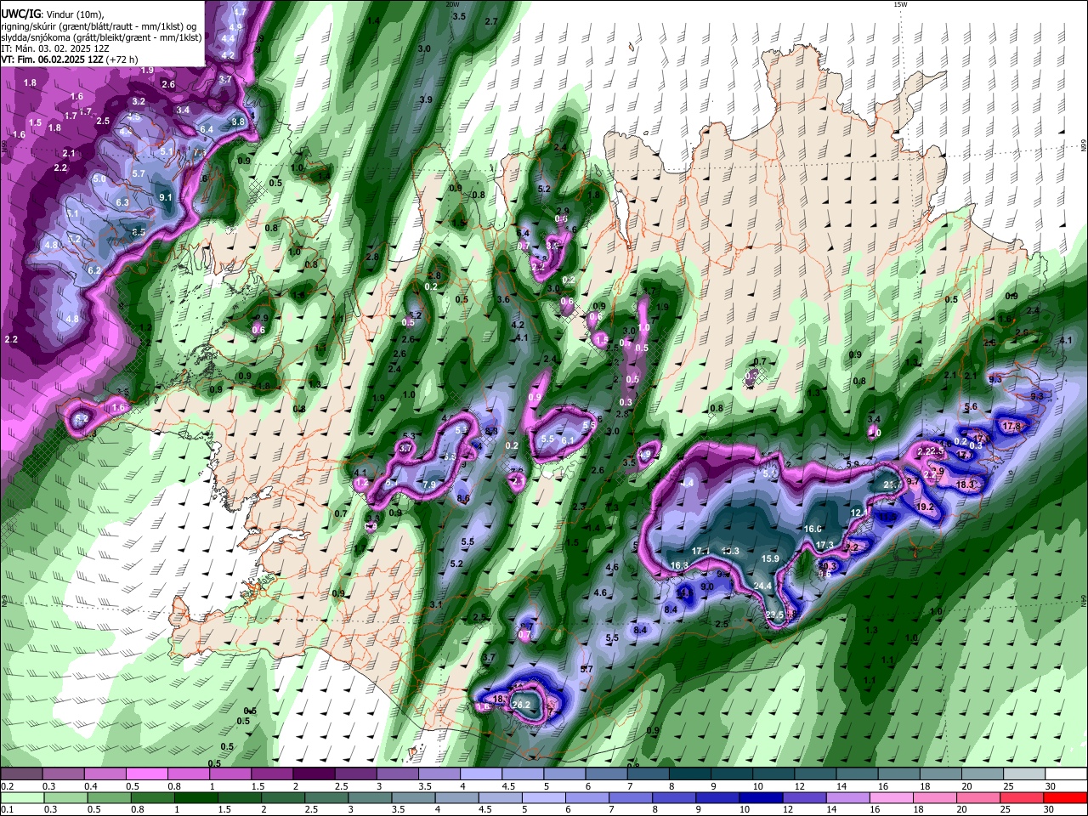Click the 16.6 value label on the map
Image resolution: width=1088 pixels, height=816 pixels.
pyautogui.click(x=813, y=529)
